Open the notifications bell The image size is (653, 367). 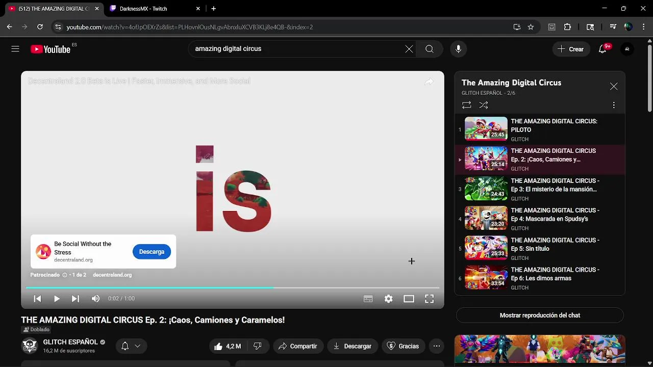[602, 49]
